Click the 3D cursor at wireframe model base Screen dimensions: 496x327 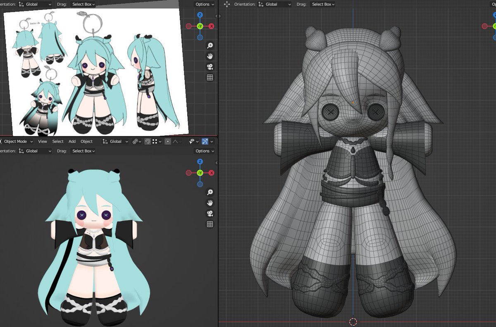coord(353,321)
